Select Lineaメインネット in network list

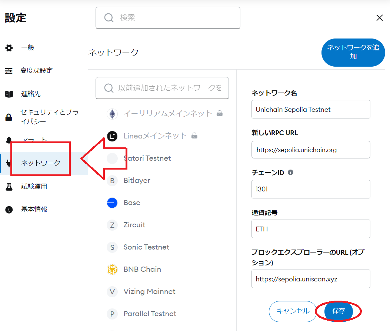click(x=155, y=136)
